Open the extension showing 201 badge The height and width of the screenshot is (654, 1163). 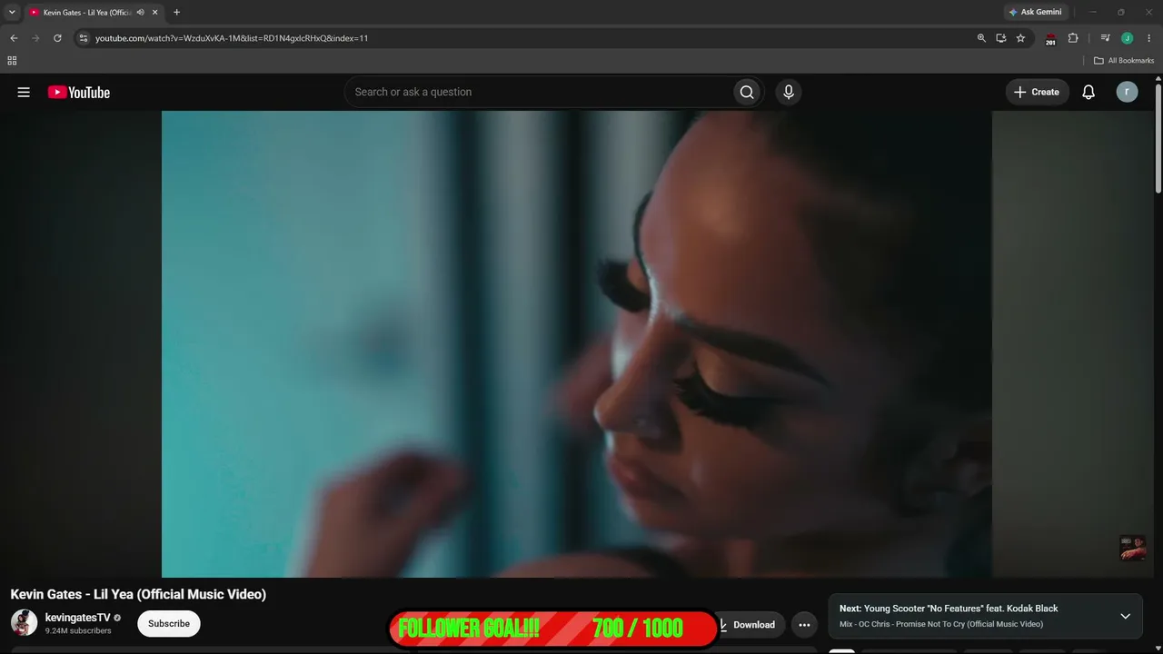coord(1050,39)
